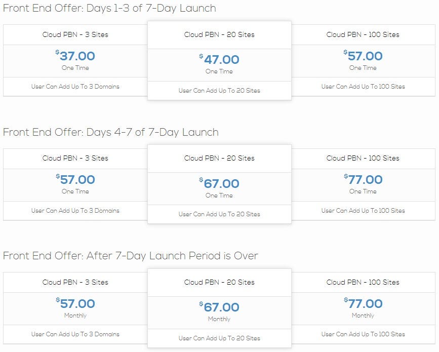The height and width of the screenshot is (352, 439).
Task: Click the $77.00 Monthly price
Action: (x=363, y=303)
